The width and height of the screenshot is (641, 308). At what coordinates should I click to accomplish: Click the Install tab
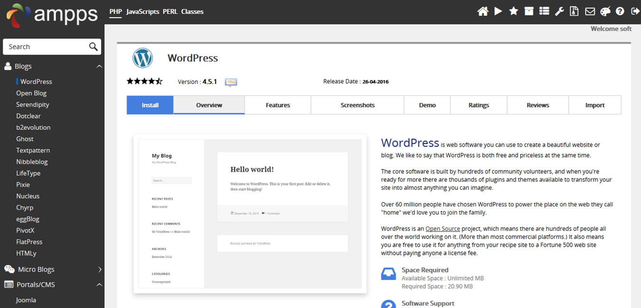click(x=150, y=105)
